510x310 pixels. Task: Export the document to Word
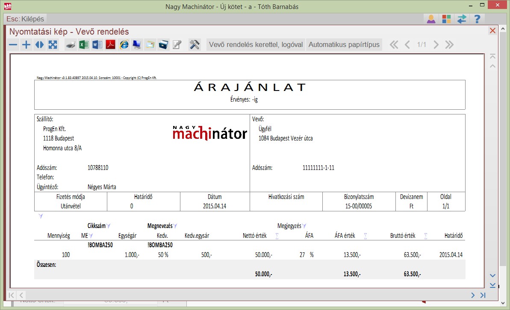(97, 45)
